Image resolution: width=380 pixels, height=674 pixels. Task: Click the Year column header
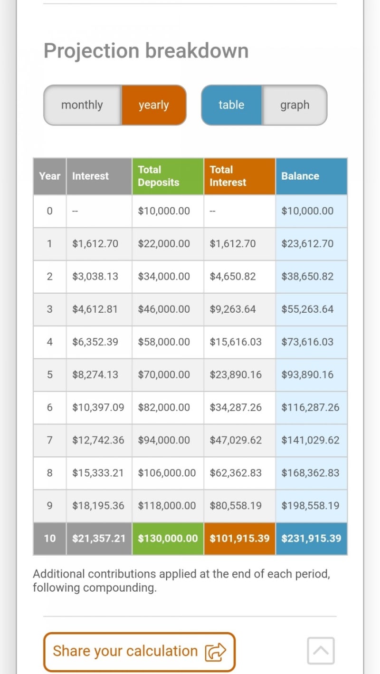tap(49, 176)
